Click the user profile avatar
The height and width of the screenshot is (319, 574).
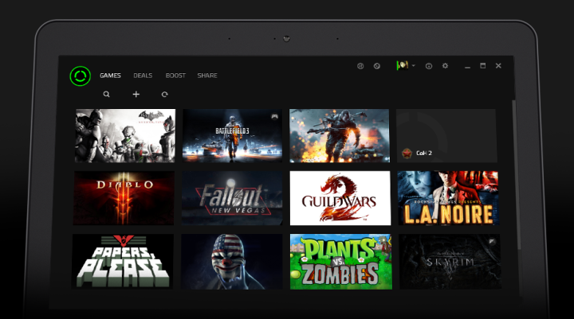tap(403, 65)
